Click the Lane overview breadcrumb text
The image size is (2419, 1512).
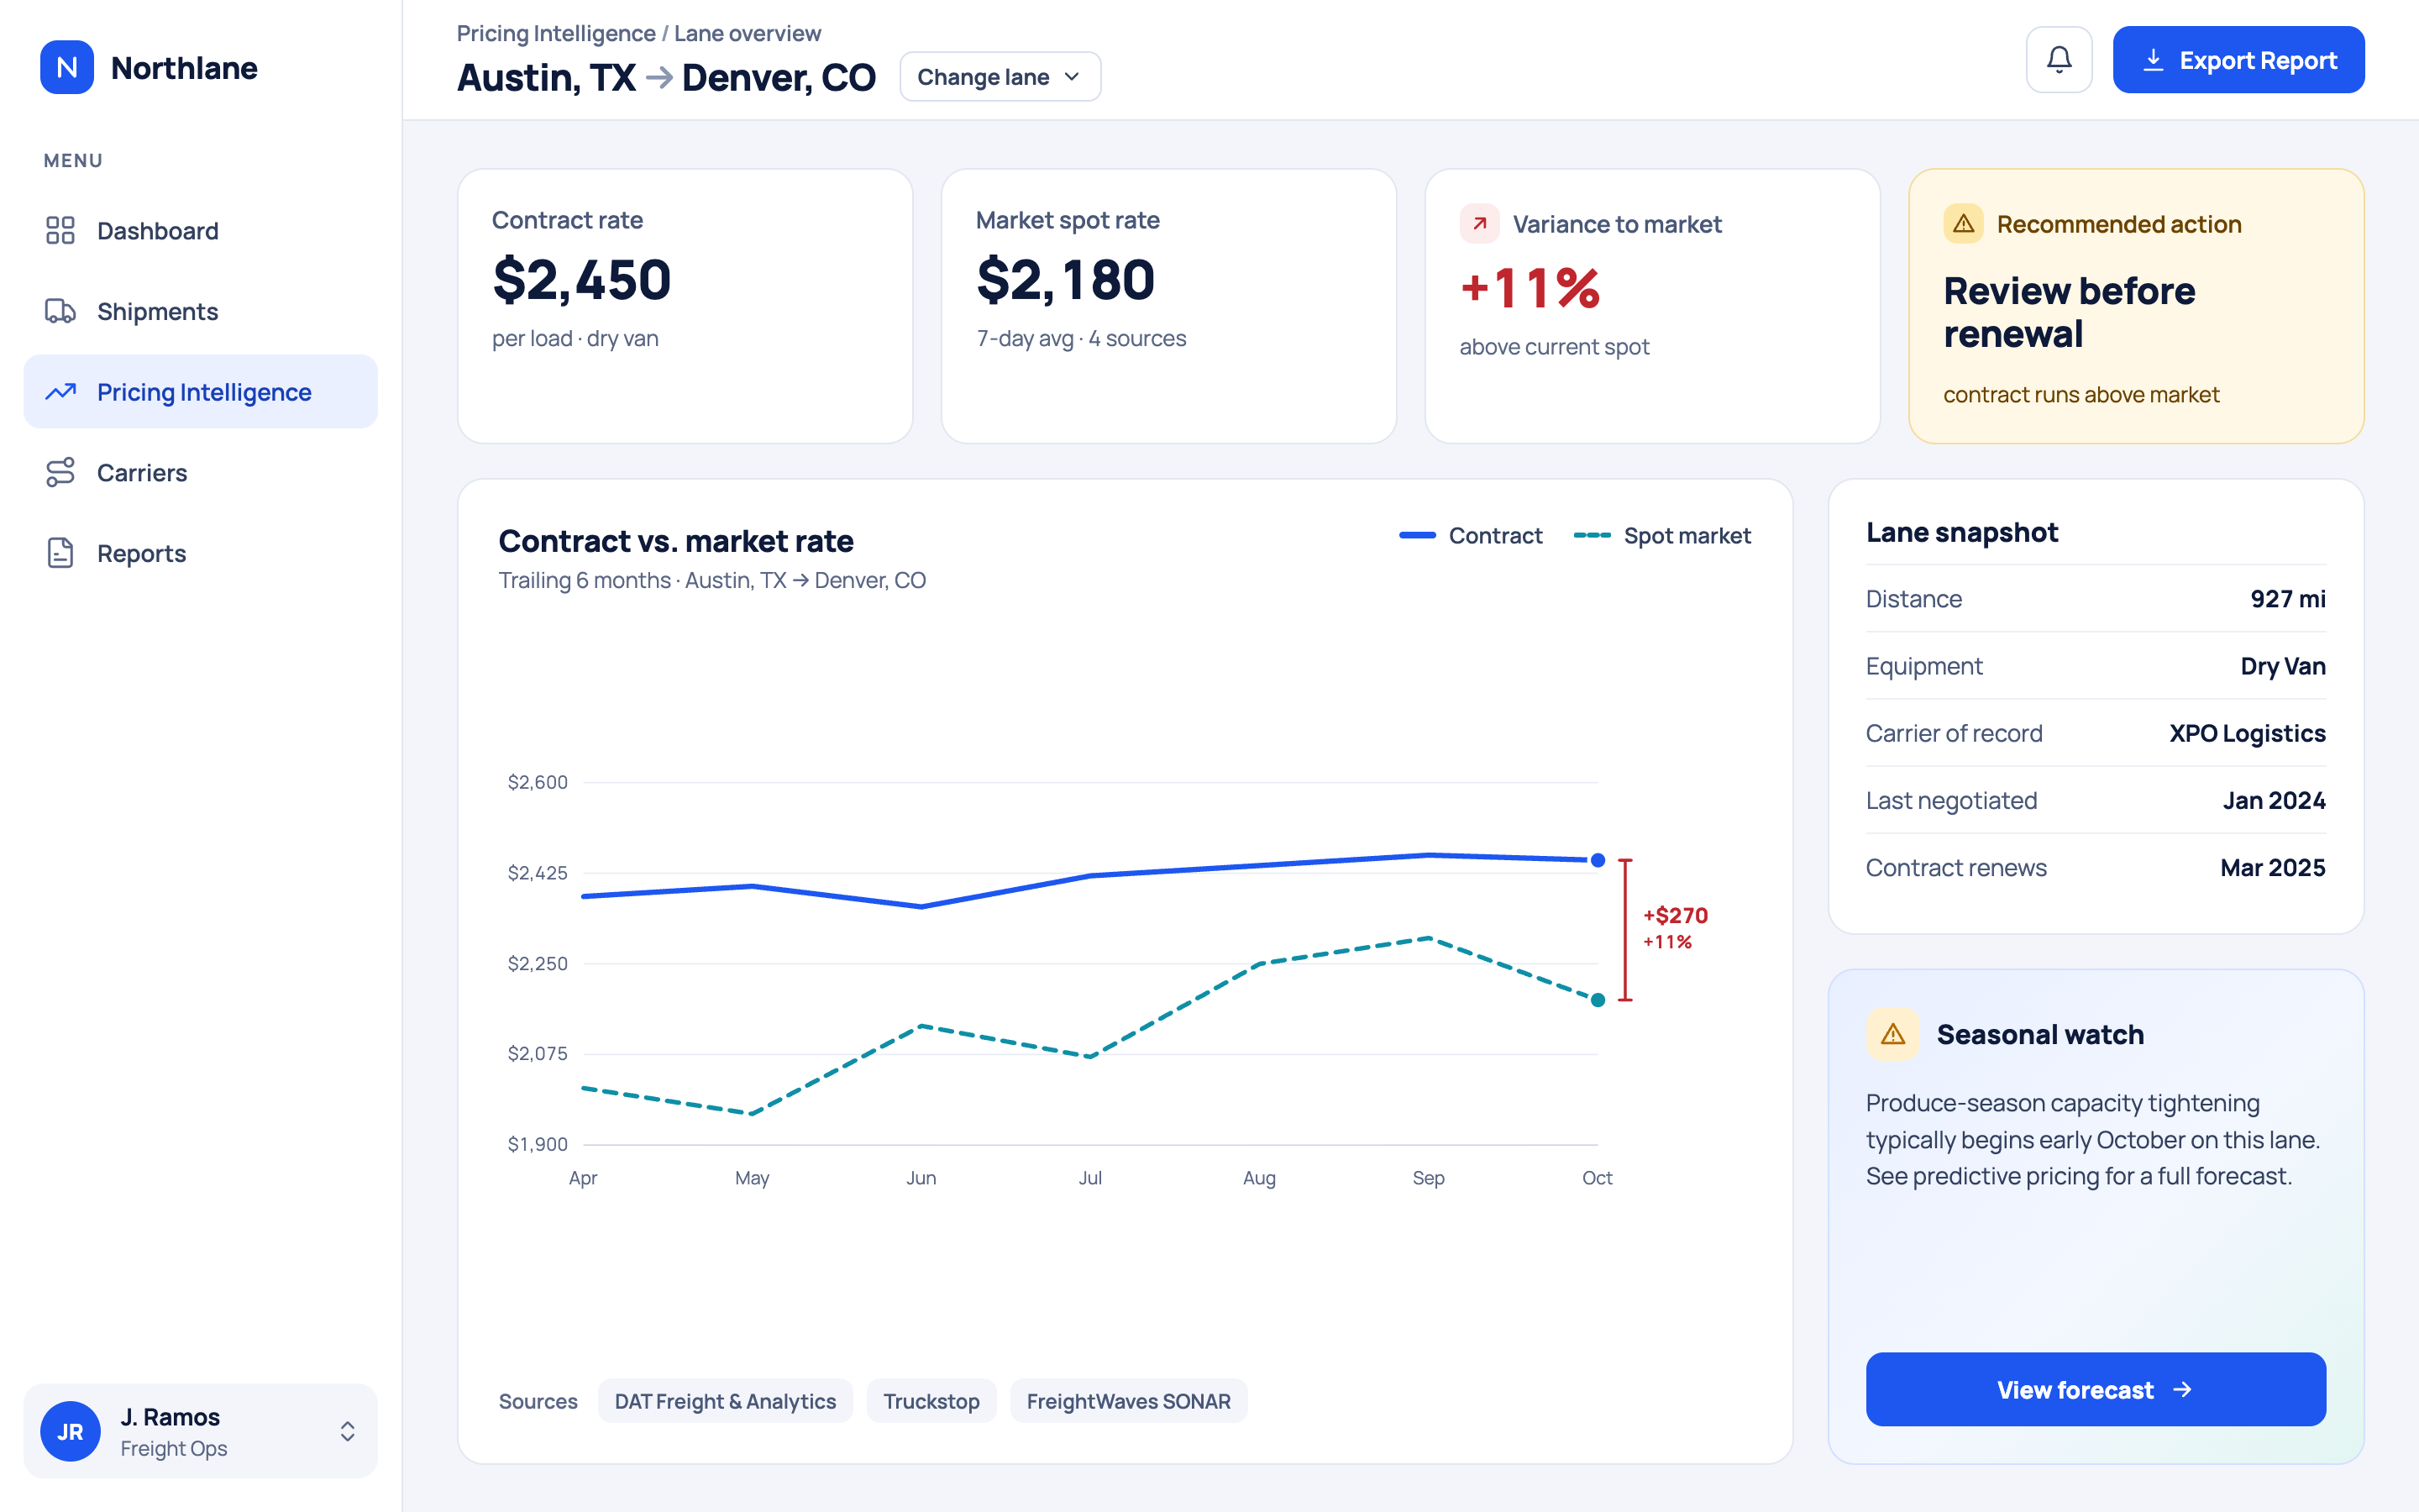747,33
